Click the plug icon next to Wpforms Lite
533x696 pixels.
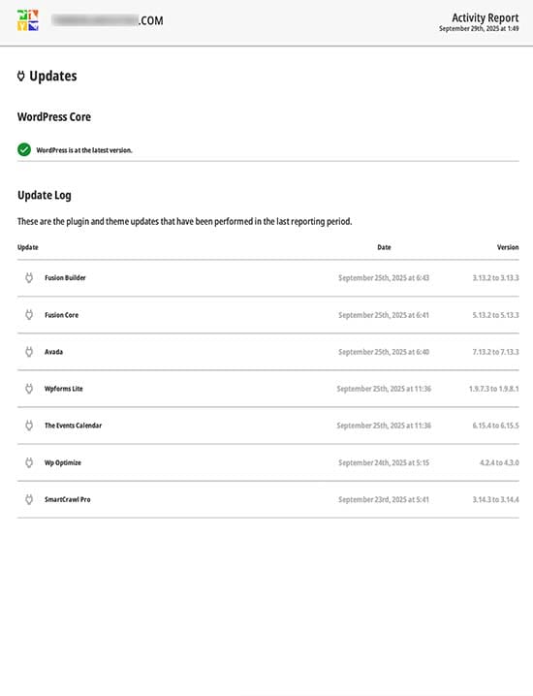tap(29, 389)
